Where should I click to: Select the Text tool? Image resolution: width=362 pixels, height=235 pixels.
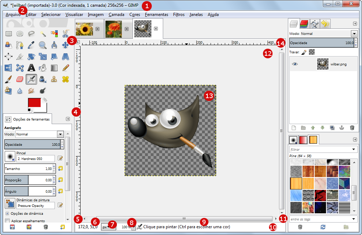coord(31,67)
